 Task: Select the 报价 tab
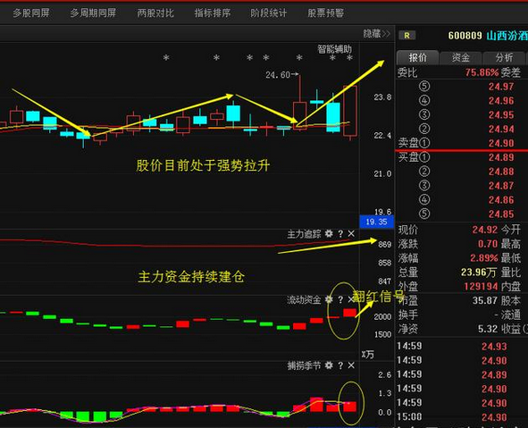click(x=417, y=57)
